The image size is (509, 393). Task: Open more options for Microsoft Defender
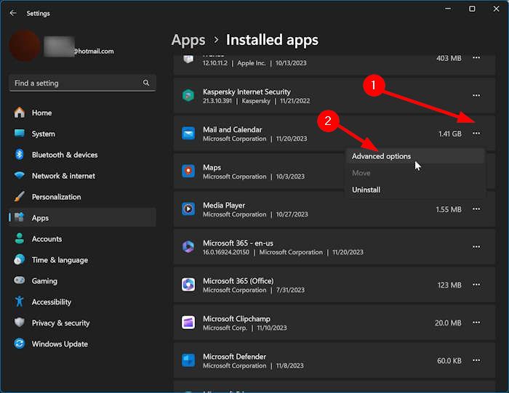[x=476, y=360]
